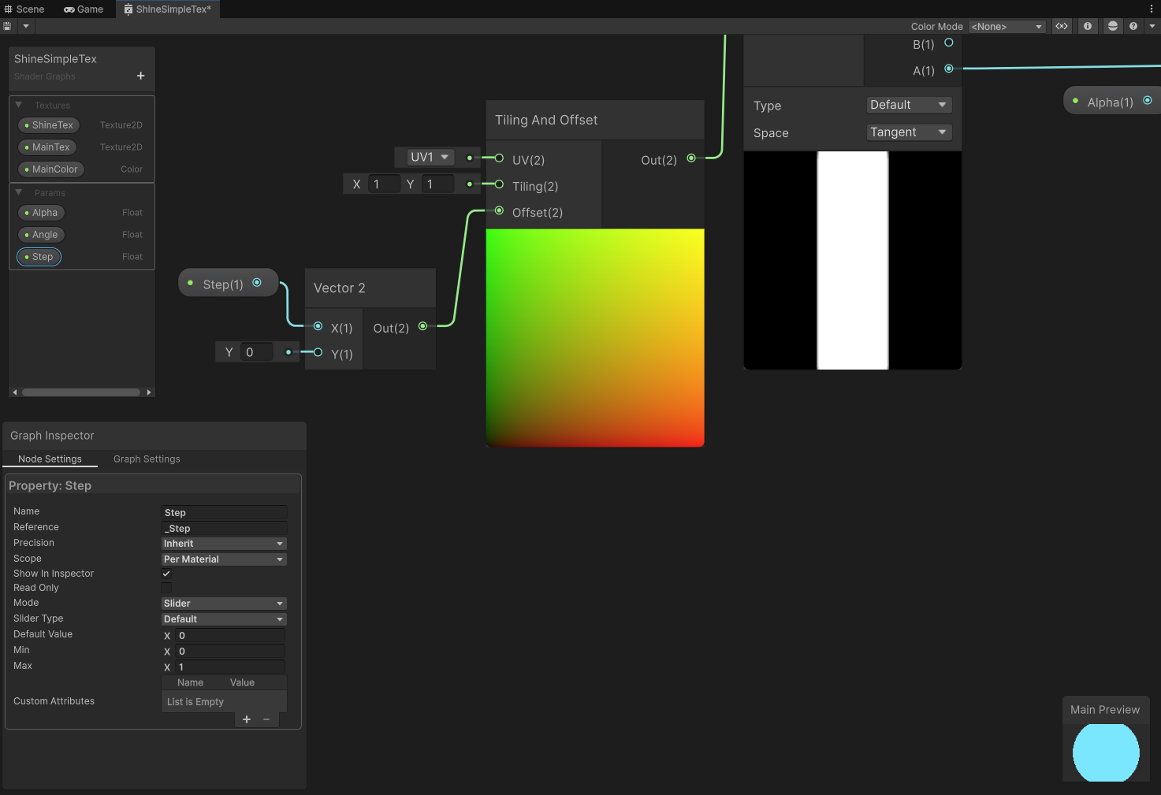Click the Save Asset floppy disk icon
This screenshot has height=795, width=1161.
[x=7, y=26]
